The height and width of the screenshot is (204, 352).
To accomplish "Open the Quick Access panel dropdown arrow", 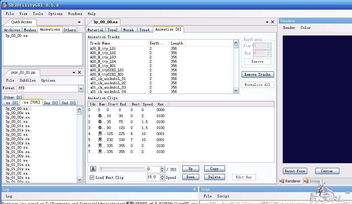I will [x=79, y=22].
